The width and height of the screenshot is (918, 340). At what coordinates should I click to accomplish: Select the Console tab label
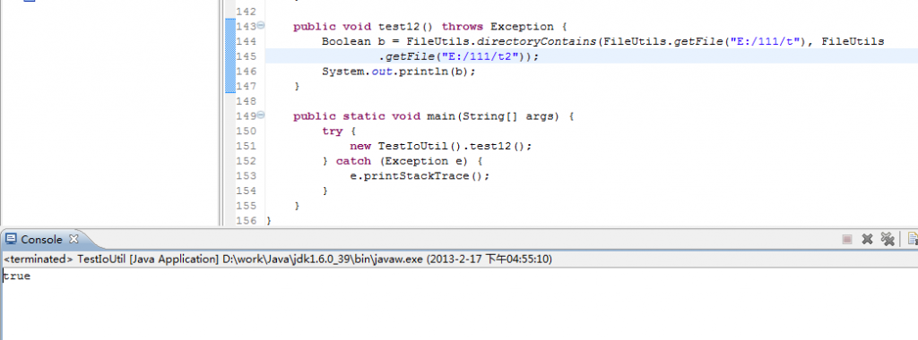click(x=41, y=240)
